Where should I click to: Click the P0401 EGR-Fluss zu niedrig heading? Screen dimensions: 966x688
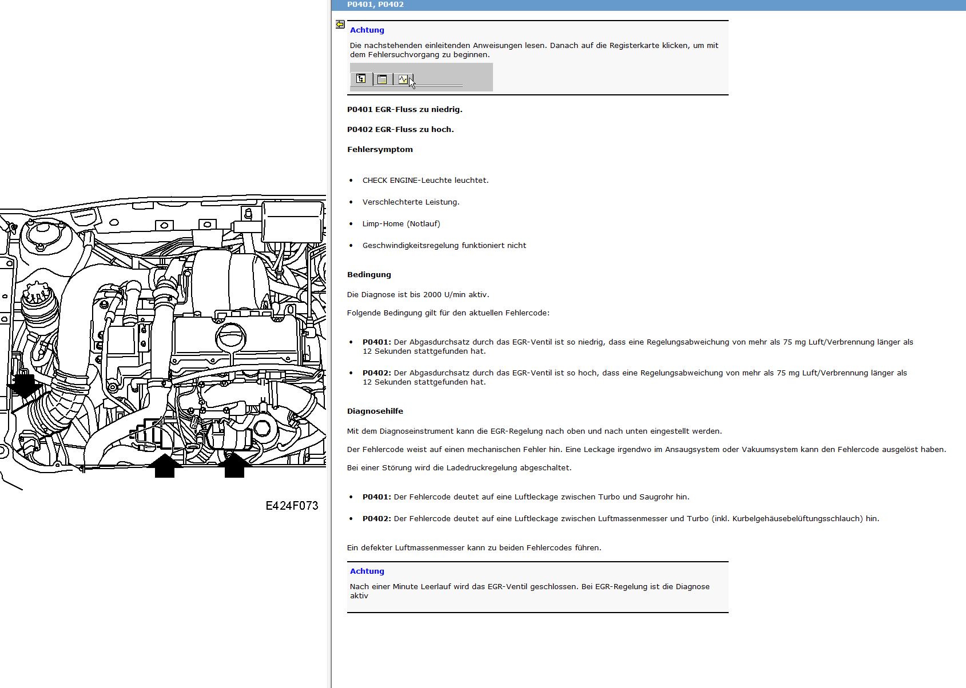click(x=405, y=110)
